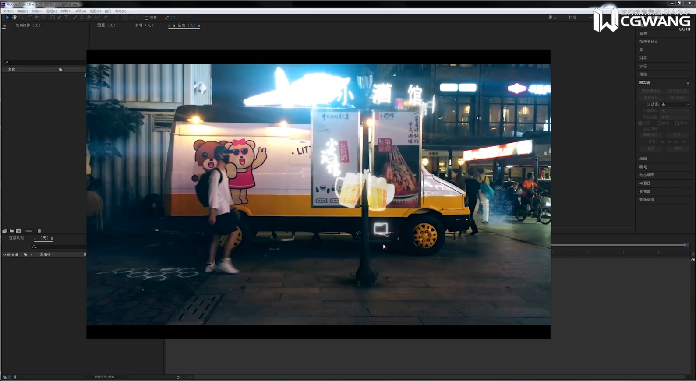The width and height of the screenshot is (696, 381).
Task: Click the 32 bpc color depth button
Action: 28,231
